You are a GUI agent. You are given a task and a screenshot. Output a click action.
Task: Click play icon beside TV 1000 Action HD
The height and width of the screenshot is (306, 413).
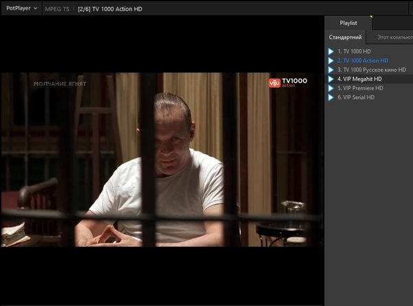[331, 61]
